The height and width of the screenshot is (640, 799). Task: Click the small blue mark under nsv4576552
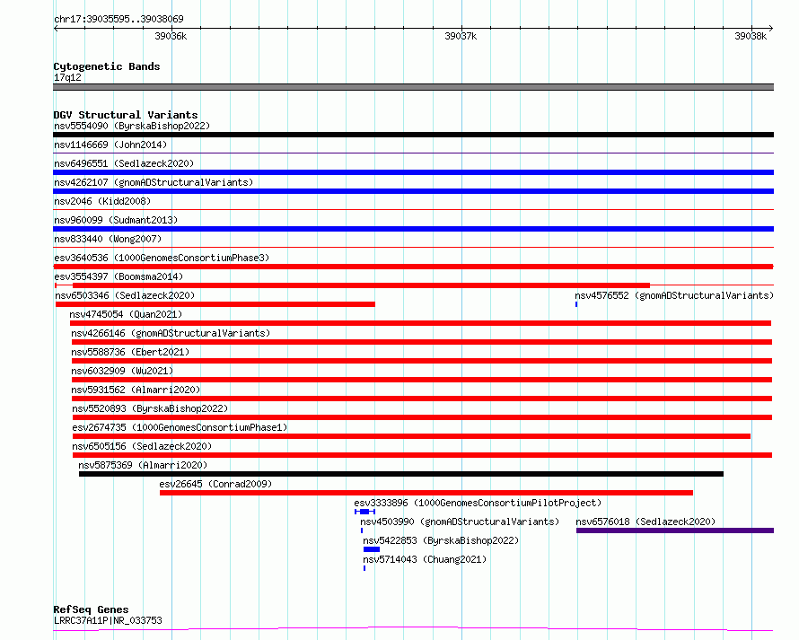[576, 304]
